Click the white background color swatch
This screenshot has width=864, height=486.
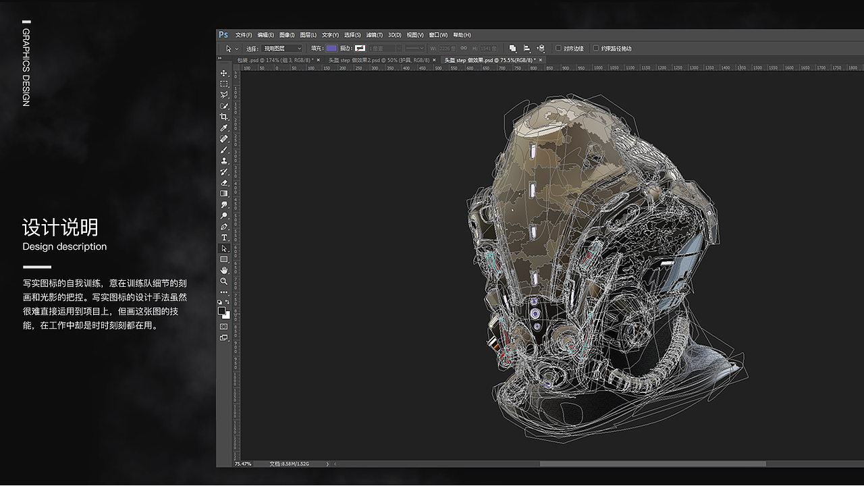pyautogui.click(x=227, y=316)
